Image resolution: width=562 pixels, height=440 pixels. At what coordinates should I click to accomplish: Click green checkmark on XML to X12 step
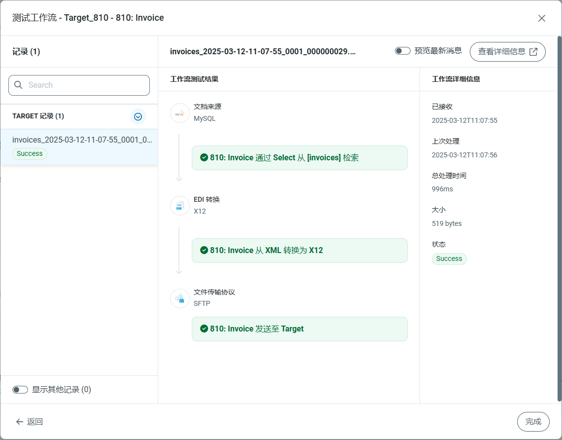tap(204, 250)
